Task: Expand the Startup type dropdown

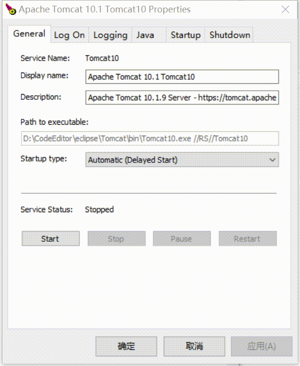Action: (182, 160)
